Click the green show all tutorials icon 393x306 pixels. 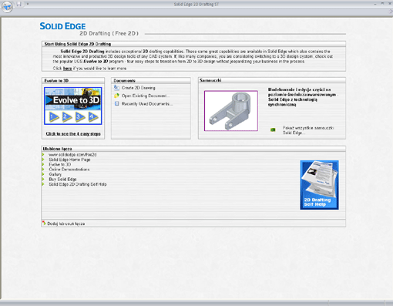pos(273,129)
